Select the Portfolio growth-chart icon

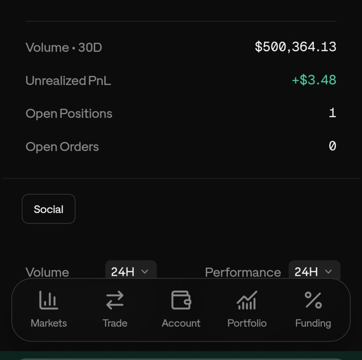(x=247, y=300)
